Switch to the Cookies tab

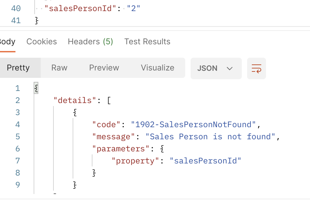(x=42, y=42)
